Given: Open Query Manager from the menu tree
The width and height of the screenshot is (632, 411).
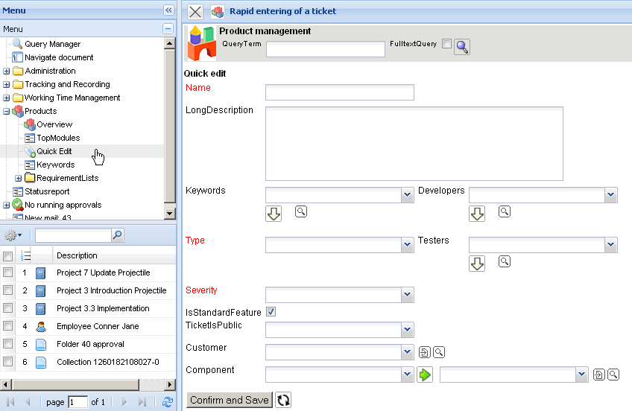Looking at the screenshot, I should tap(52, 44).
